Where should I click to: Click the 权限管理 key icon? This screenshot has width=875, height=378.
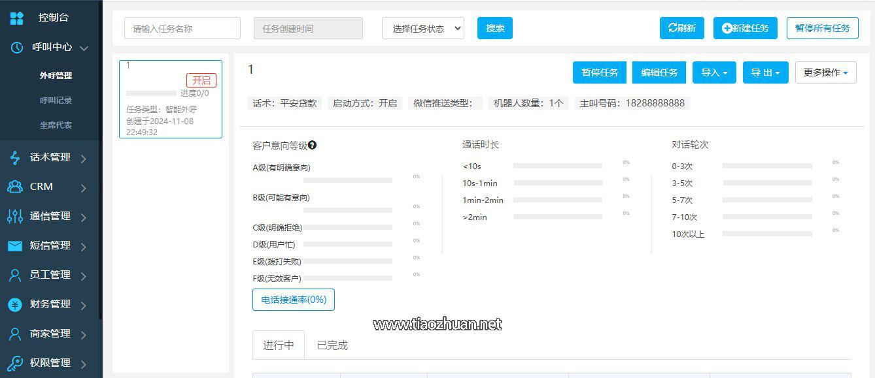14,363
